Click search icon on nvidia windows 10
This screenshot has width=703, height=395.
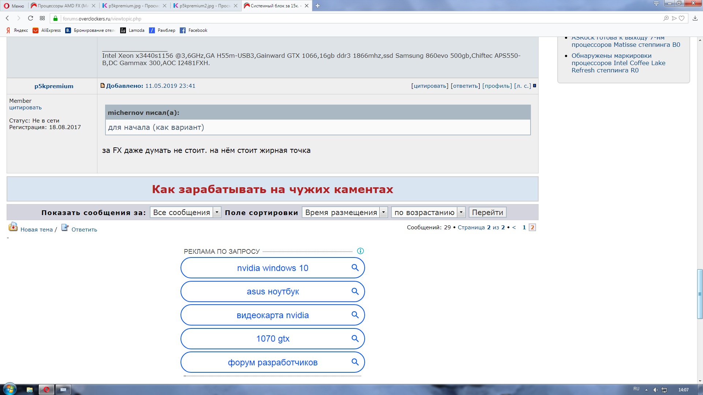point(355,268)
